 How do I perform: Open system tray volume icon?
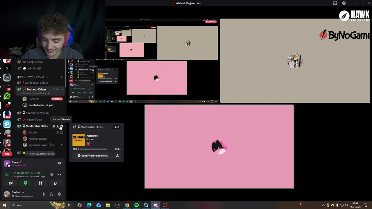[346, 205]
